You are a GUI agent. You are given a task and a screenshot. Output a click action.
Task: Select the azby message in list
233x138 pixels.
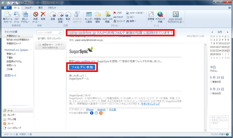click(x=50, y=46)
